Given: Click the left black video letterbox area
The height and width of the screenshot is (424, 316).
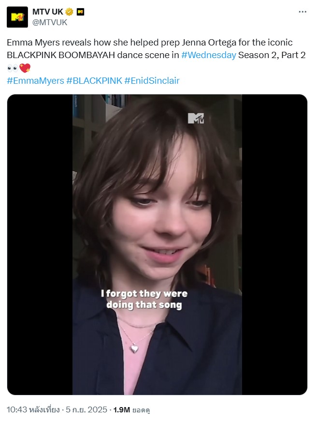Looking at the screenshot, I should click(x=40, y=244).
